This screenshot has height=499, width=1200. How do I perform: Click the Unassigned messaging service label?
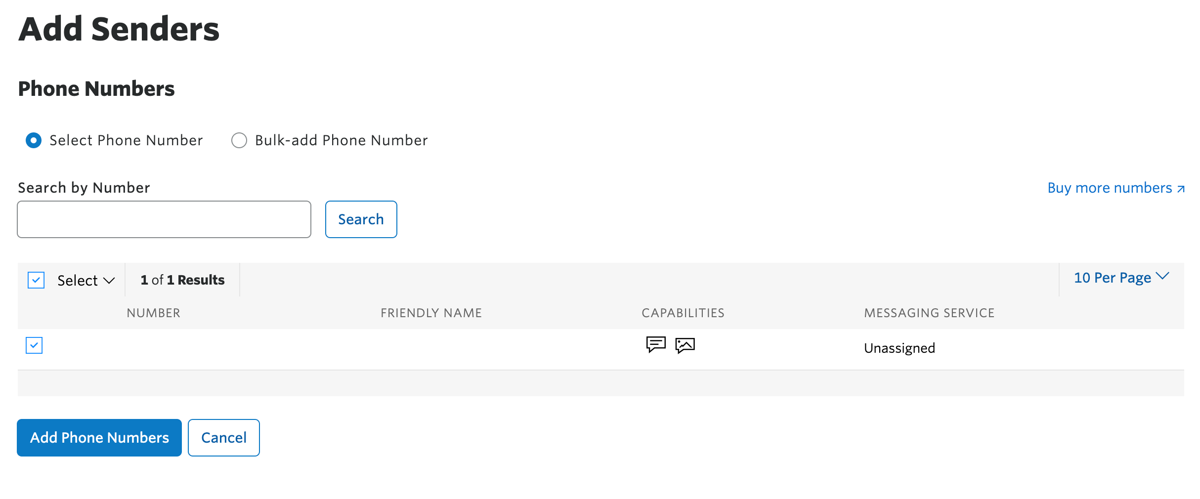(899, 347)
